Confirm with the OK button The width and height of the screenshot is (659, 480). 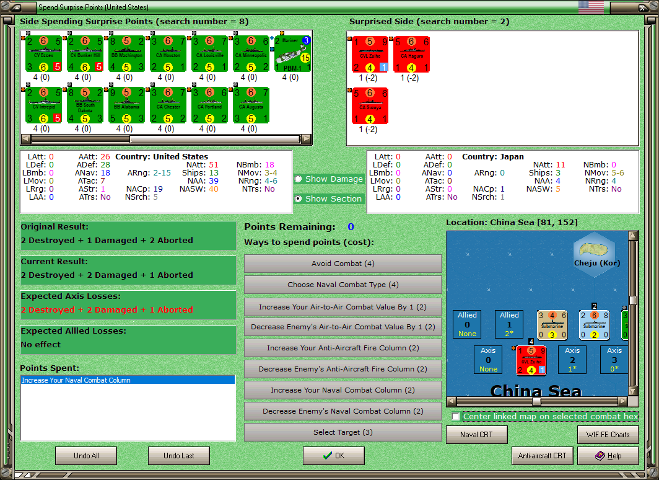(x=334, y=456)
